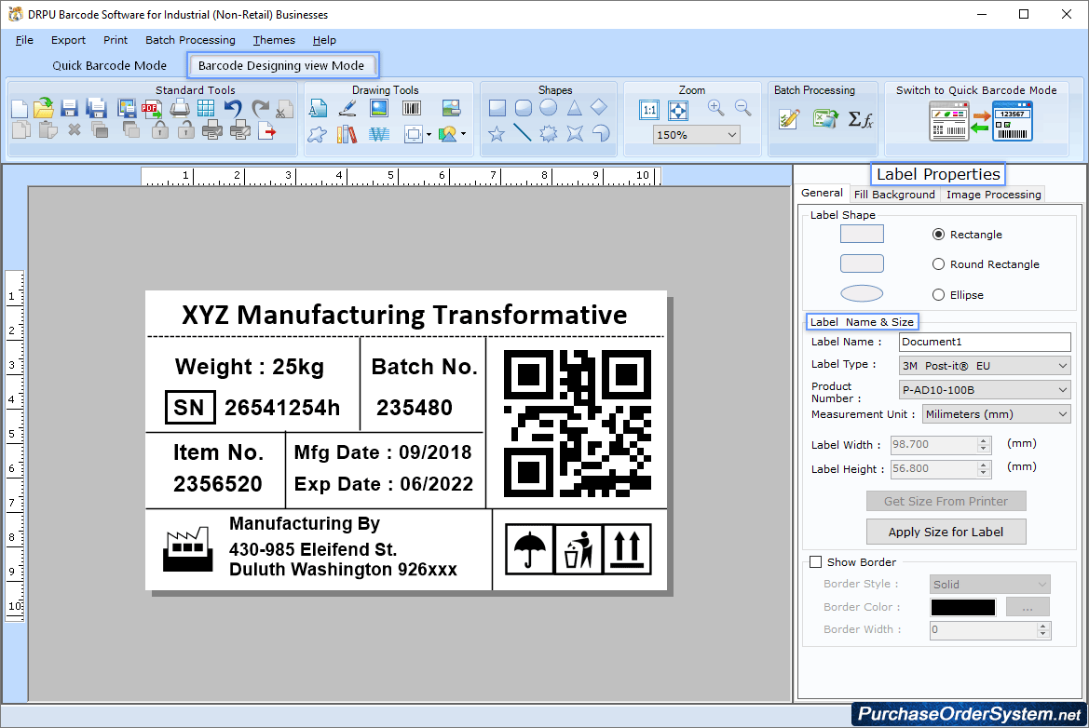Draw a diamond shape

click(599, 107)
